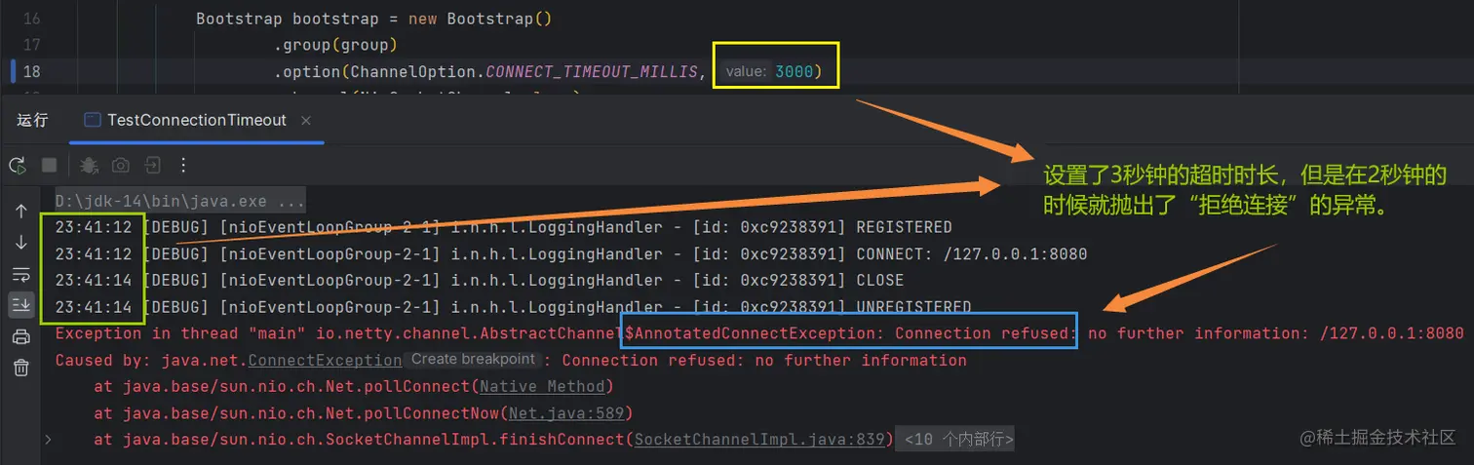Image resolution: width=1474 pixels, height=465 pixels.
Task: Open the ConnectException link
Action: click(x=325, y=361)
